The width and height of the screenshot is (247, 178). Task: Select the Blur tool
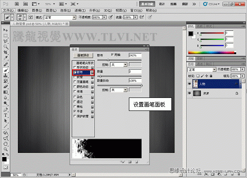pos(5,97)
